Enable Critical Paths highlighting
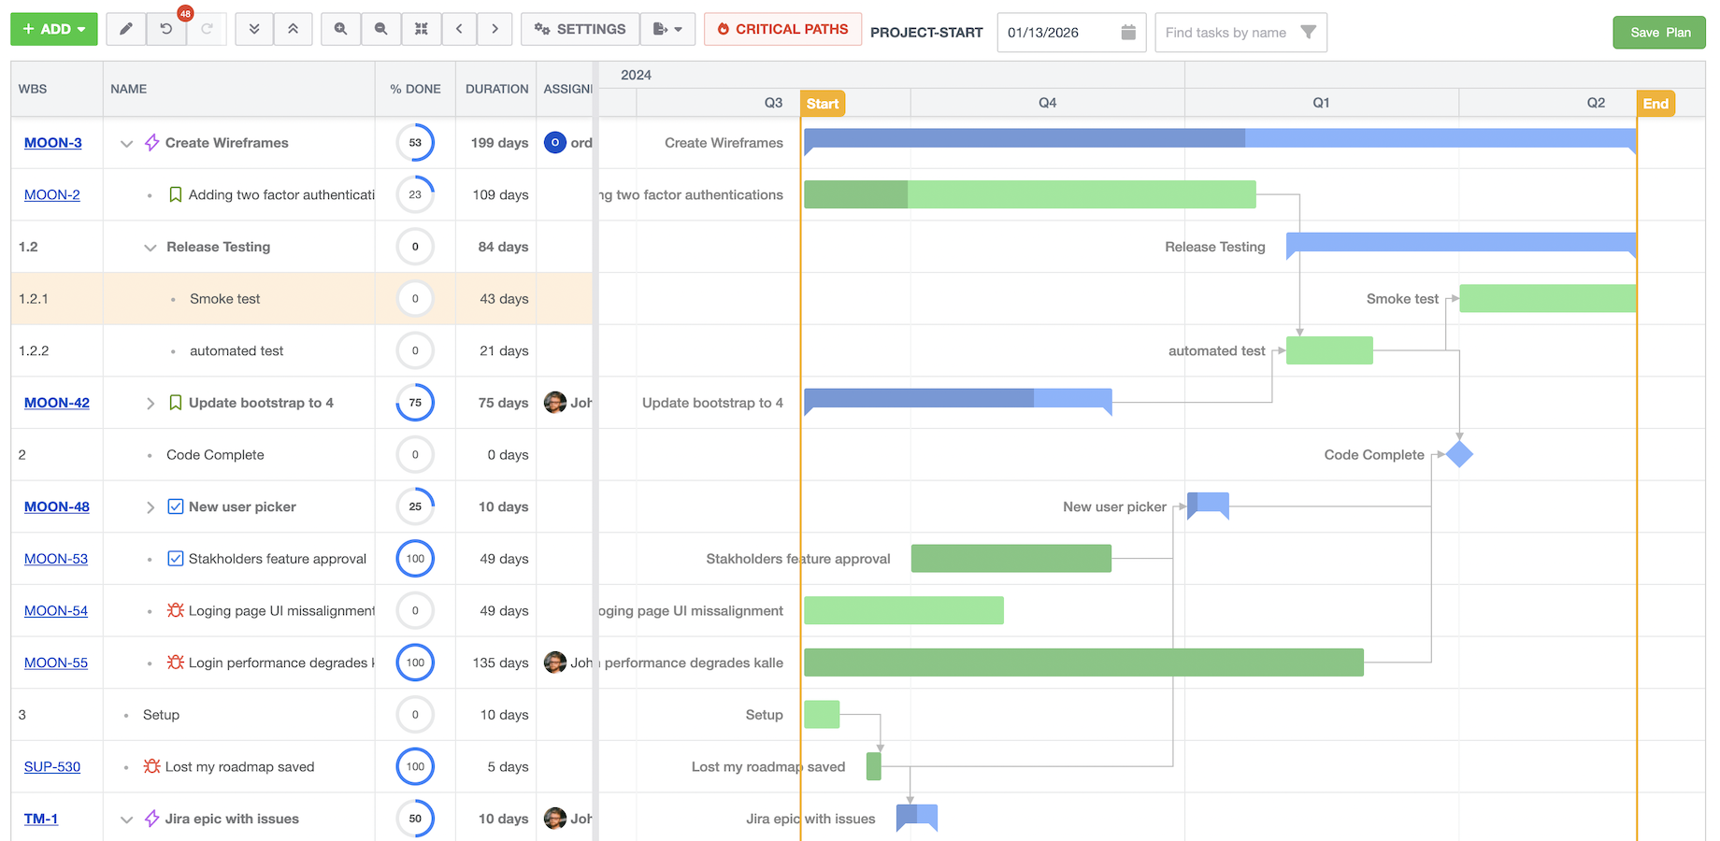The height and width of the screenshot is (841, 1720). pos(782,29)
